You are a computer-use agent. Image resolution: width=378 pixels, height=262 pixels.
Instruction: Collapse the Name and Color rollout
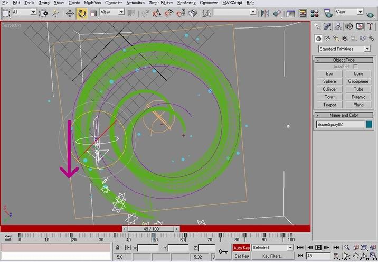344,115
